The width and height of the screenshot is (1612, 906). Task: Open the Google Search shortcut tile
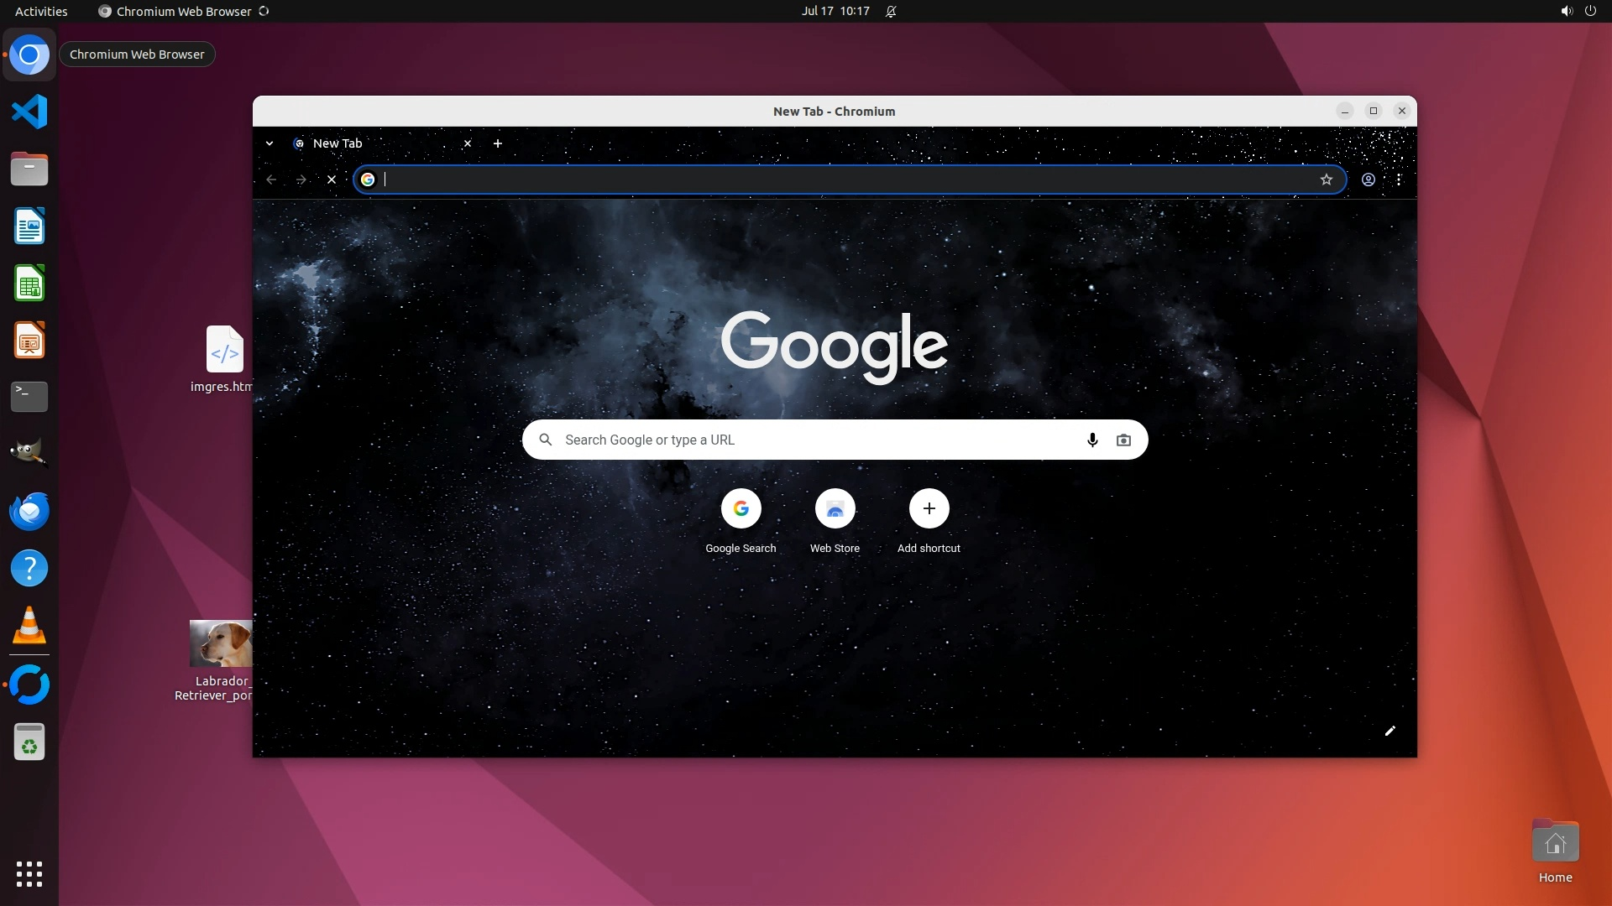pyautogui.click(x=741, y=509)
